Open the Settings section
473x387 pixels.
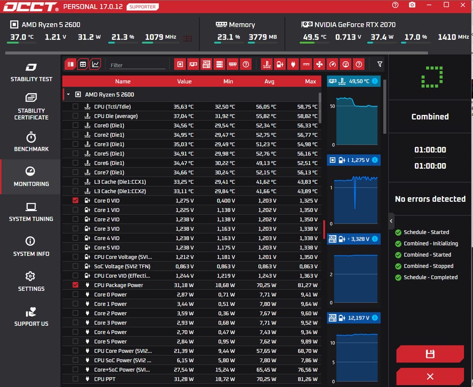pos(31,281)
